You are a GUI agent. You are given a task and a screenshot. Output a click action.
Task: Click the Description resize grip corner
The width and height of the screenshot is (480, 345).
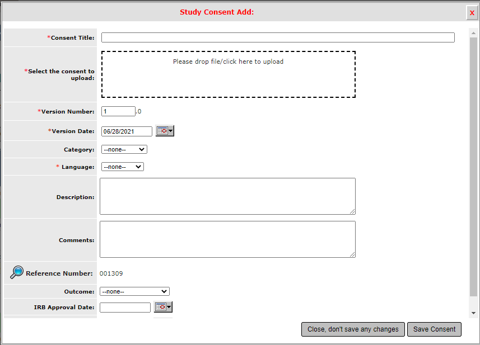coord(352,211)
